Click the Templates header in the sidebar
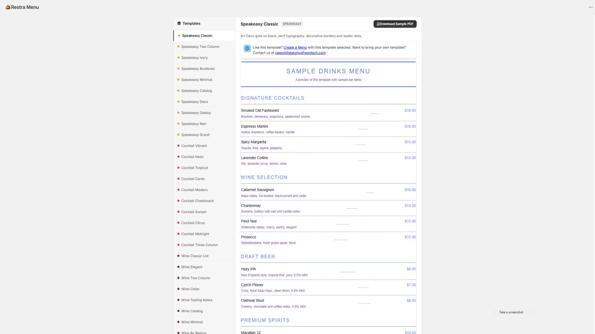The height and width of the screenshot is (334, 595). [191, 23]
